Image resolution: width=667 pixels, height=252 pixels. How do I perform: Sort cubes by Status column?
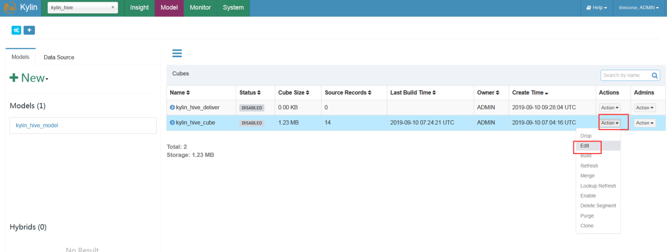pyautogui.click(x=250, y=93)
